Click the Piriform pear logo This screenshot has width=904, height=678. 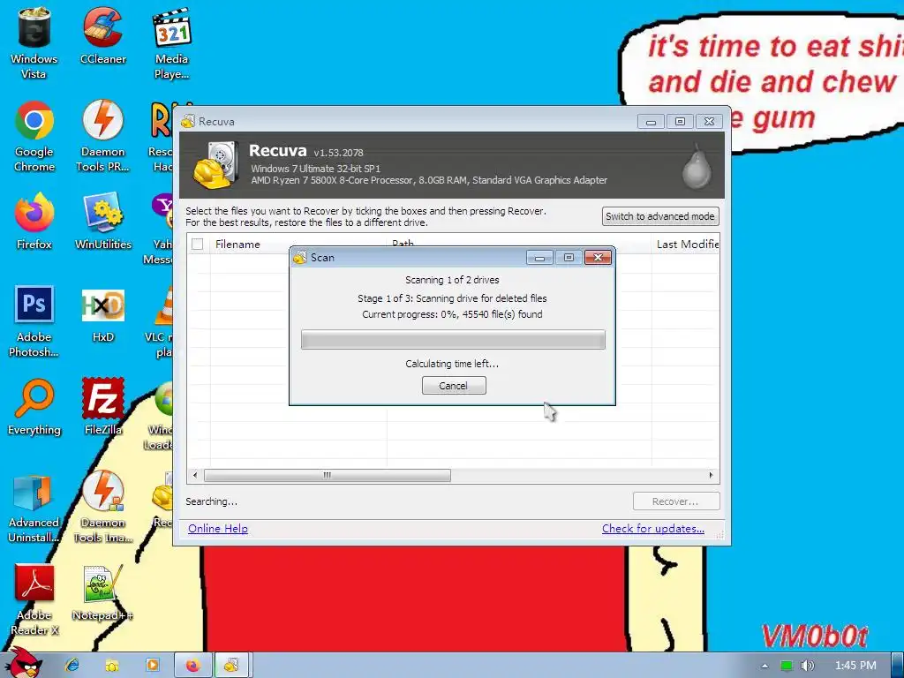(697, 166)
